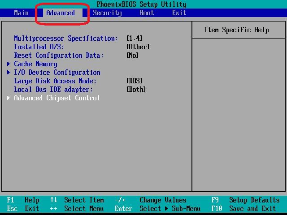Click Enter Select Sub-Menu legend

point(157,208)
